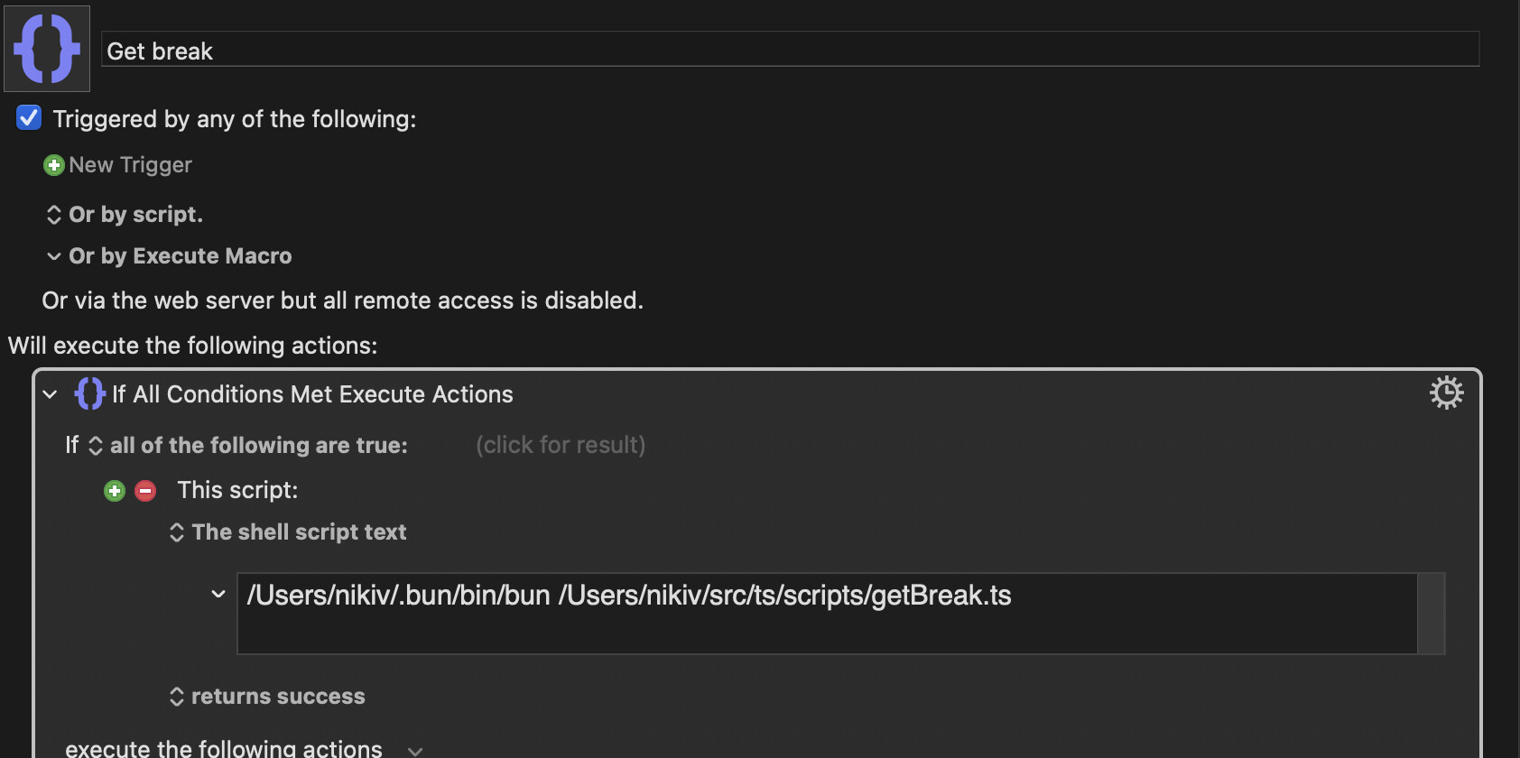This screenshot has height=758, width=1520.
Task: Remove the script condition with red minus
Action: 145,491
